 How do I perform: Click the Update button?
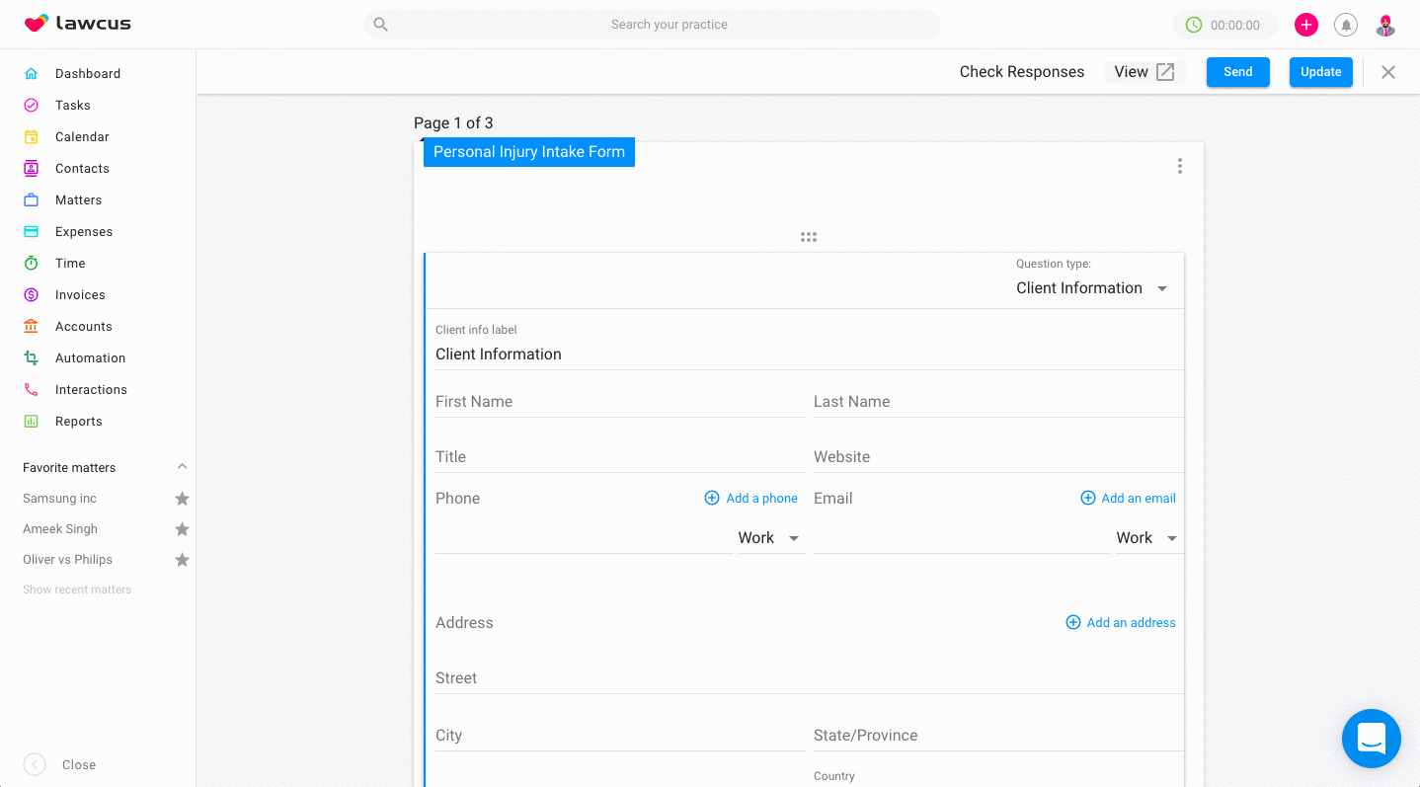coord(1321,72)
